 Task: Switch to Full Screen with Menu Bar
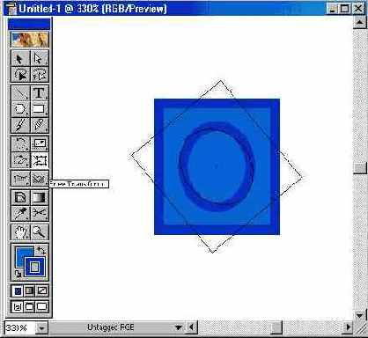click(30, 307)
